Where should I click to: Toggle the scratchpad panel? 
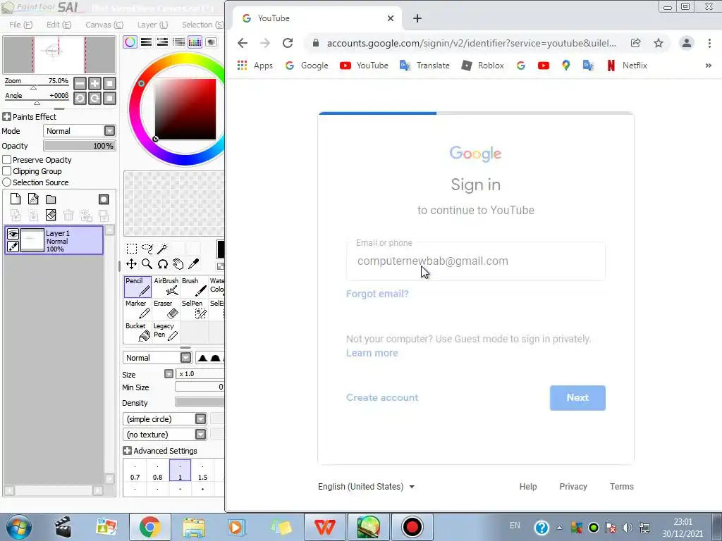(211, 42)
